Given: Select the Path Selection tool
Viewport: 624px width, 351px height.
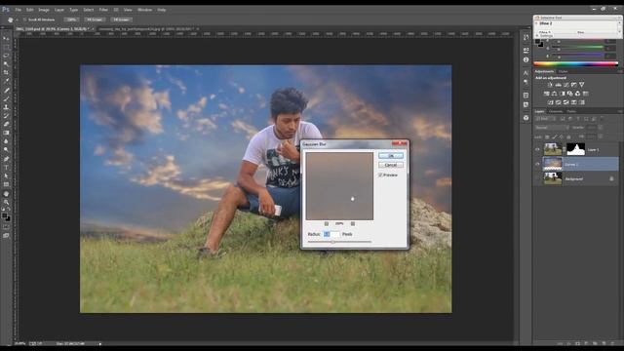Looking at the screenshot, I should [6, 175].
